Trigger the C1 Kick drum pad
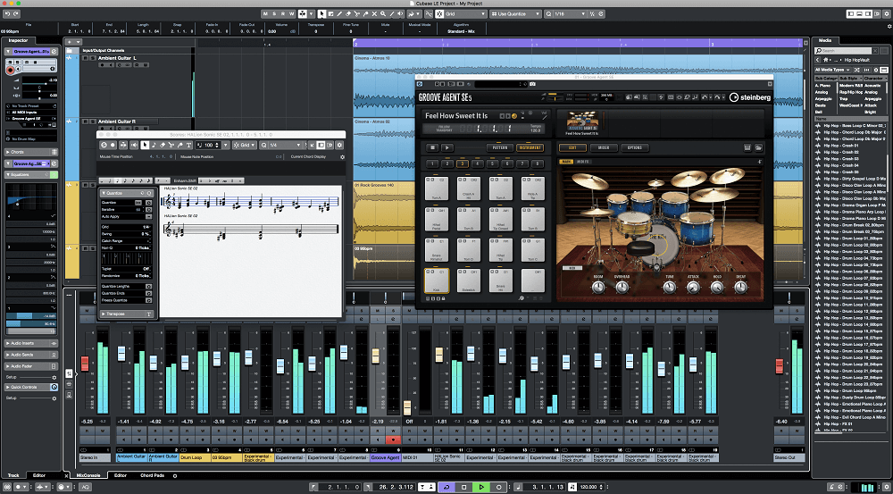Screen dimensions: 893x494 pyautogui.click(x=437, y=280)
